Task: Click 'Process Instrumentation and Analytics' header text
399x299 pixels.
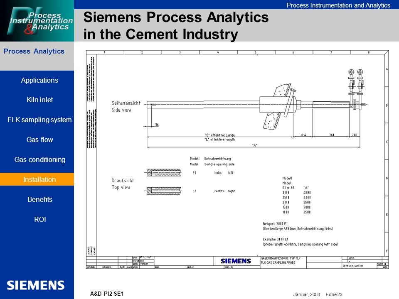Action: (x=338, y=5)
